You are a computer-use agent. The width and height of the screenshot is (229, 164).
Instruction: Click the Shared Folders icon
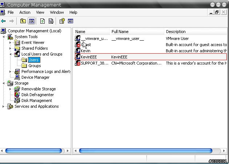17,48
